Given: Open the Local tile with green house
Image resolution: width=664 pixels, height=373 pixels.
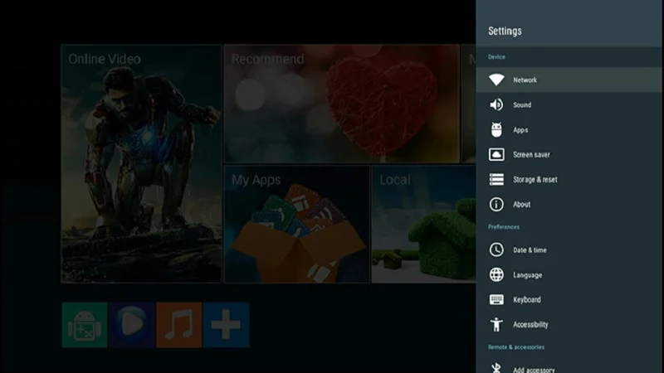Looking at the screenshot, I should [x=424, y=224].
